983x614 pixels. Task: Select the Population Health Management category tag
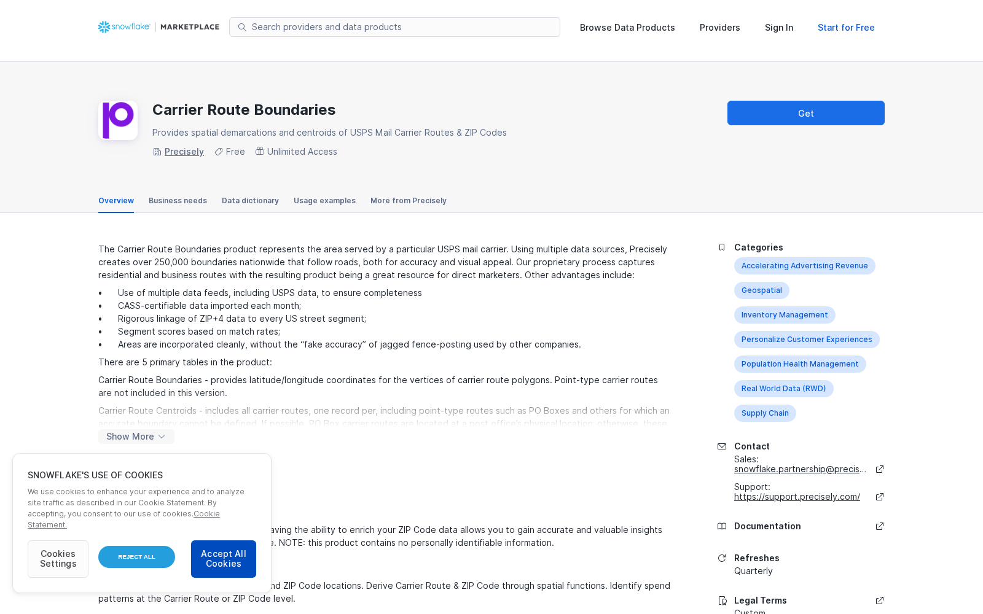(800, 364)
